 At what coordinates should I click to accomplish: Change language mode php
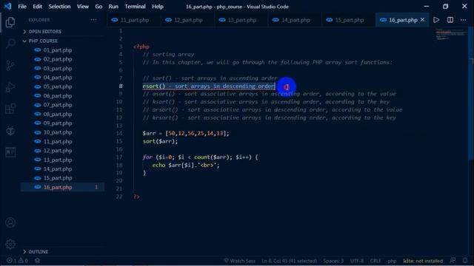(392, 261)
